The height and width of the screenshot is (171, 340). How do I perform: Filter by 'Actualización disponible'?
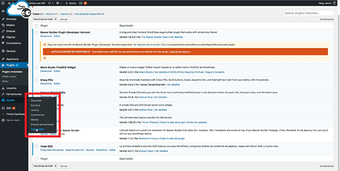(x=88, y=14)
